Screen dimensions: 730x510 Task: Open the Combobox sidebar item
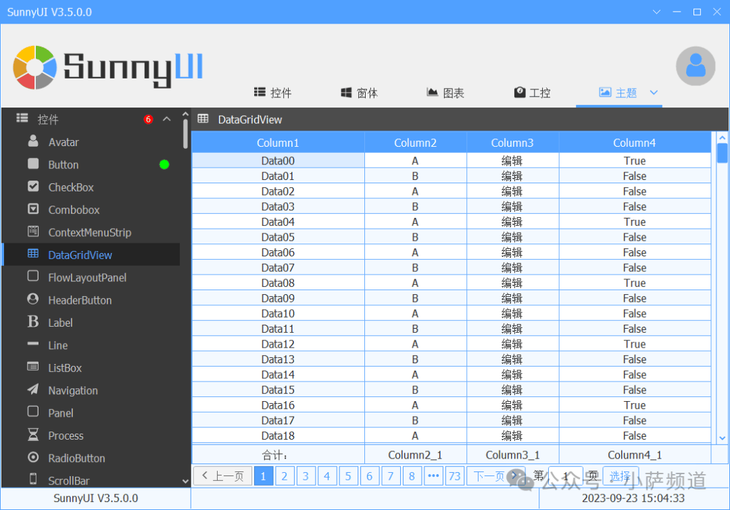(x=74, y=210)
